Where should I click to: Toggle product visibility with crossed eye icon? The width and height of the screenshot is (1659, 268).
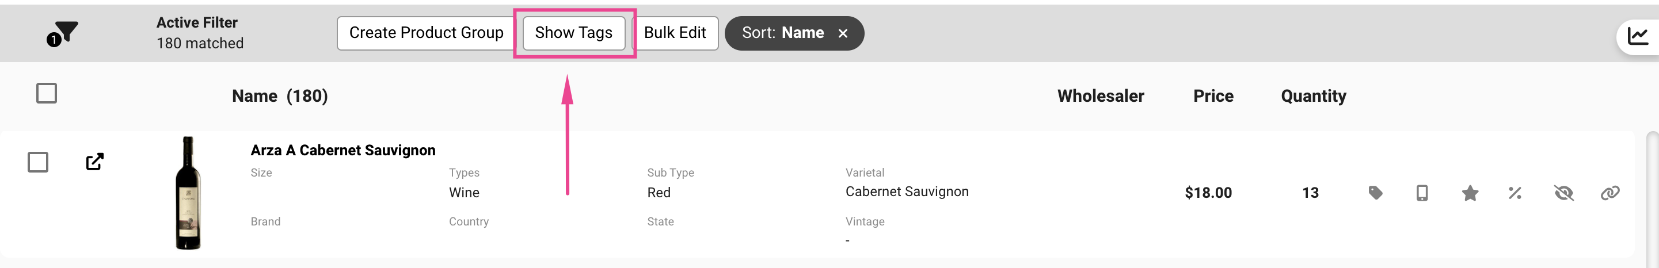[1563, 193]
